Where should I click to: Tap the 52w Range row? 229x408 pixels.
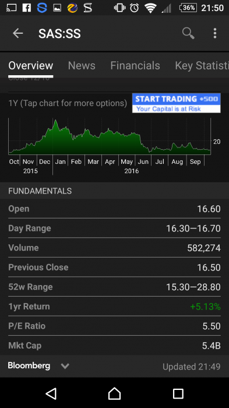tap(114, 287)
